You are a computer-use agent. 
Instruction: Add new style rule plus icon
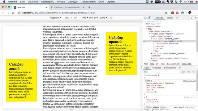pyautogui.click(x=193, y=72)
